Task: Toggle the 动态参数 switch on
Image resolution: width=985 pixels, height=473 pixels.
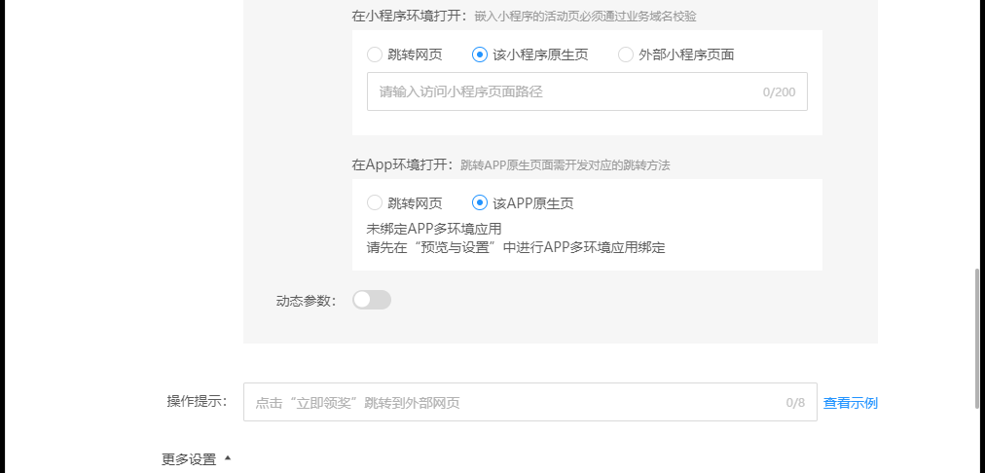Action: (x=372, y=301)
